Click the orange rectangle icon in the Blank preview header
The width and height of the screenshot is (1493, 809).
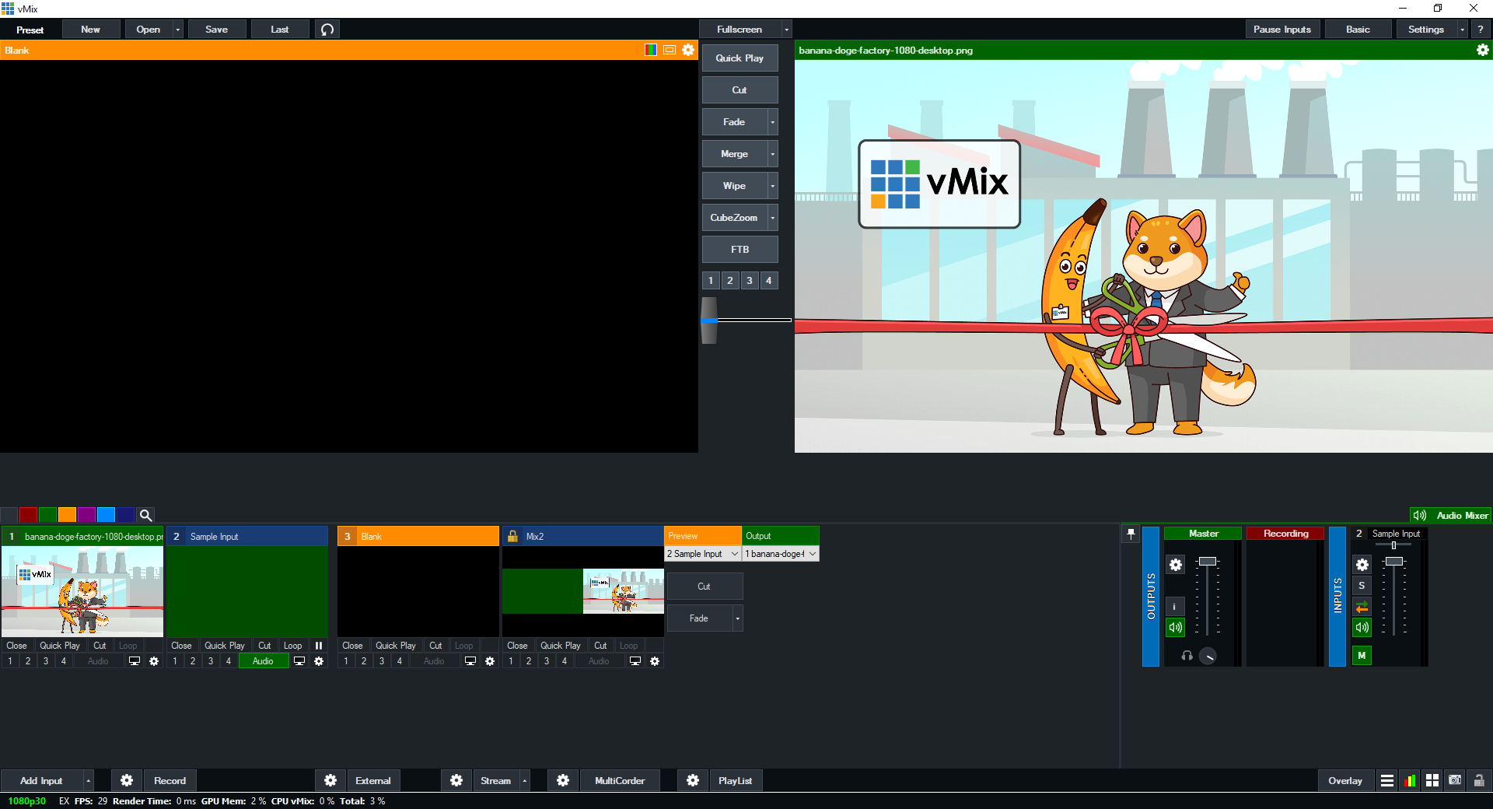670,50
